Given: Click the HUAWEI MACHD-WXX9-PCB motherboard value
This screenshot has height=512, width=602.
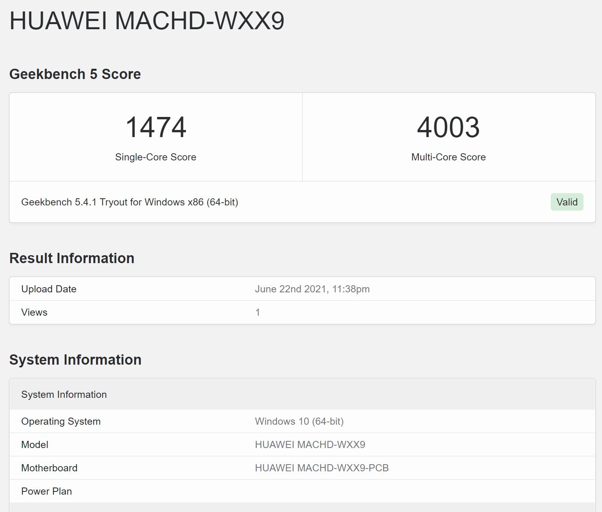Looking at the screenshot, I should coord(322,468).
